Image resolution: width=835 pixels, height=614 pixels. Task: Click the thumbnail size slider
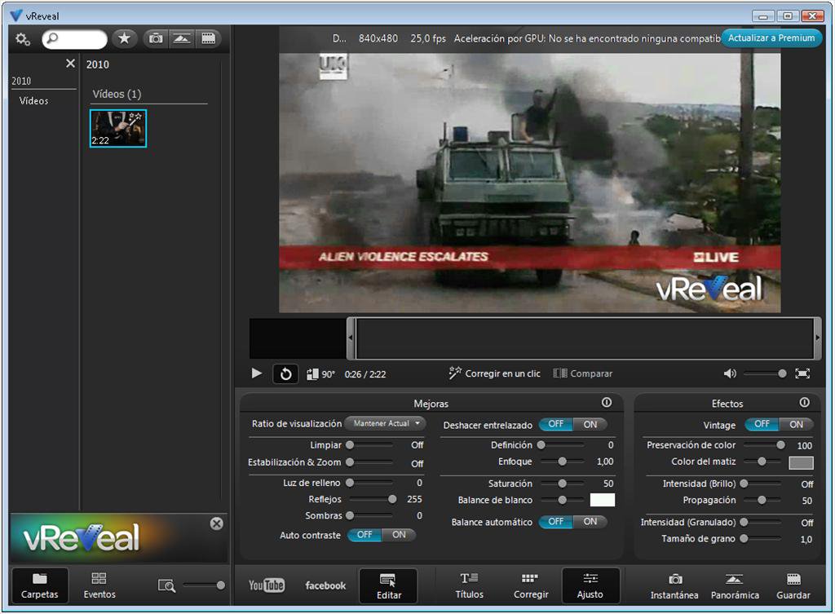point(204,585)
